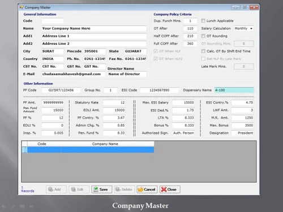Viewport: 283px width, 212px height.
Task: Click the Cancel button
Action: pyautogui.click(x=147, y=189)
